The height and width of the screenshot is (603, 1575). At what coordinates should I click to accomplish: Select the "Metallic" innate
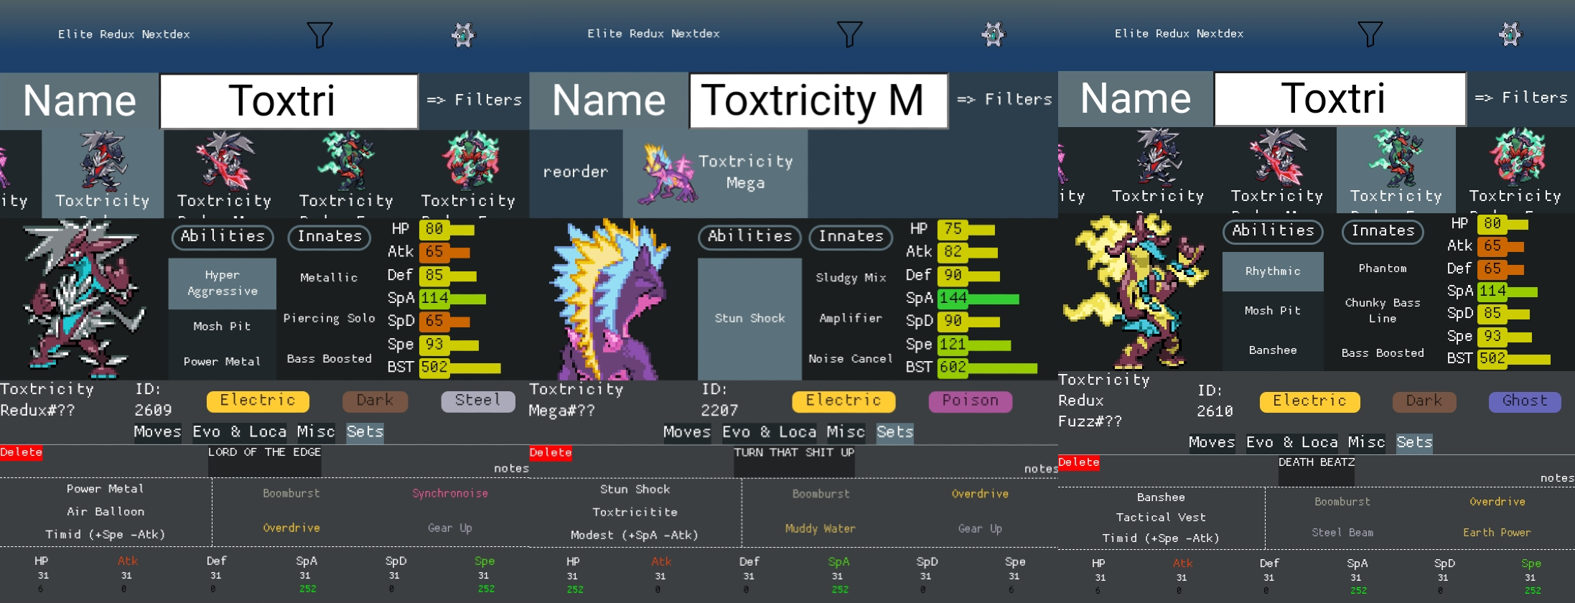tap(329, 278)
